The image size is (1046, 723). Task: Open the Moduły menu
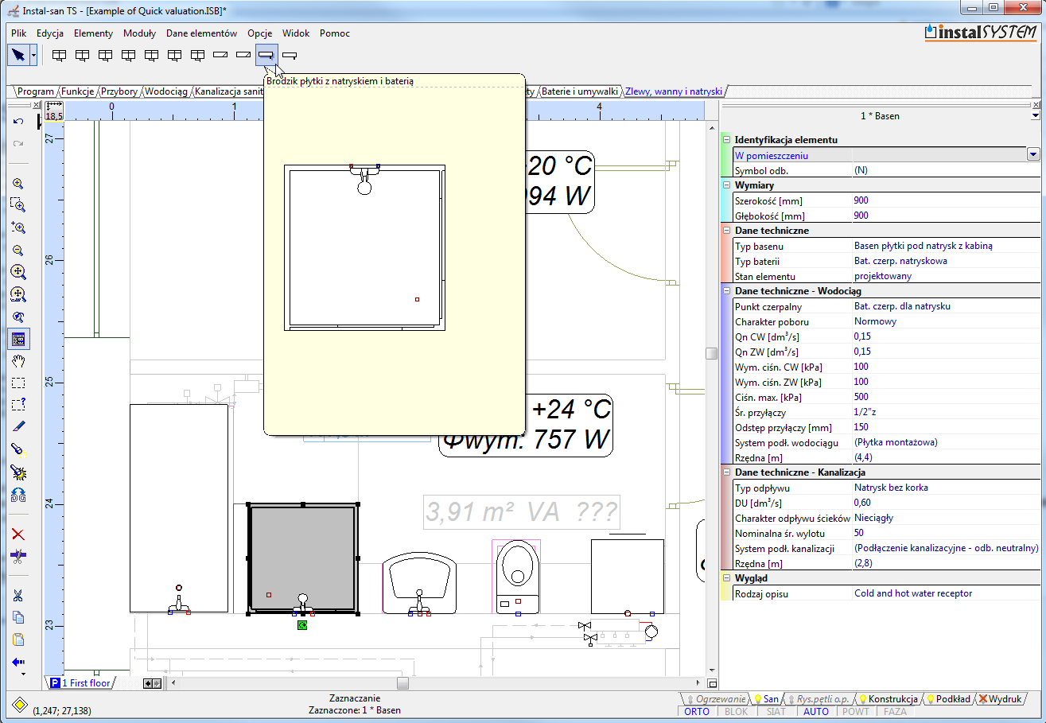pyautogui.click(x=139, y=33)
